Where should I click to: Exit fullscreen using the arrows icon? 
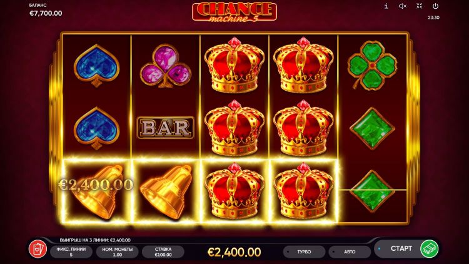click(420, 6)
